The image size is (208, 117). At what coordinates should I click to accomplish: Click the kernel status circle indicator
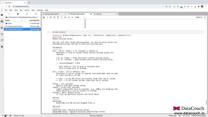point(205,17)
